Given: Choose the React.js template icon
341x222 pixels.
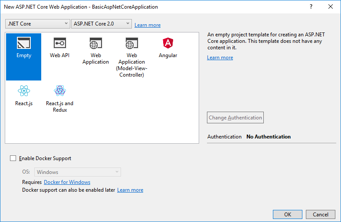Looking at the screenshot, I should [23, 91].
